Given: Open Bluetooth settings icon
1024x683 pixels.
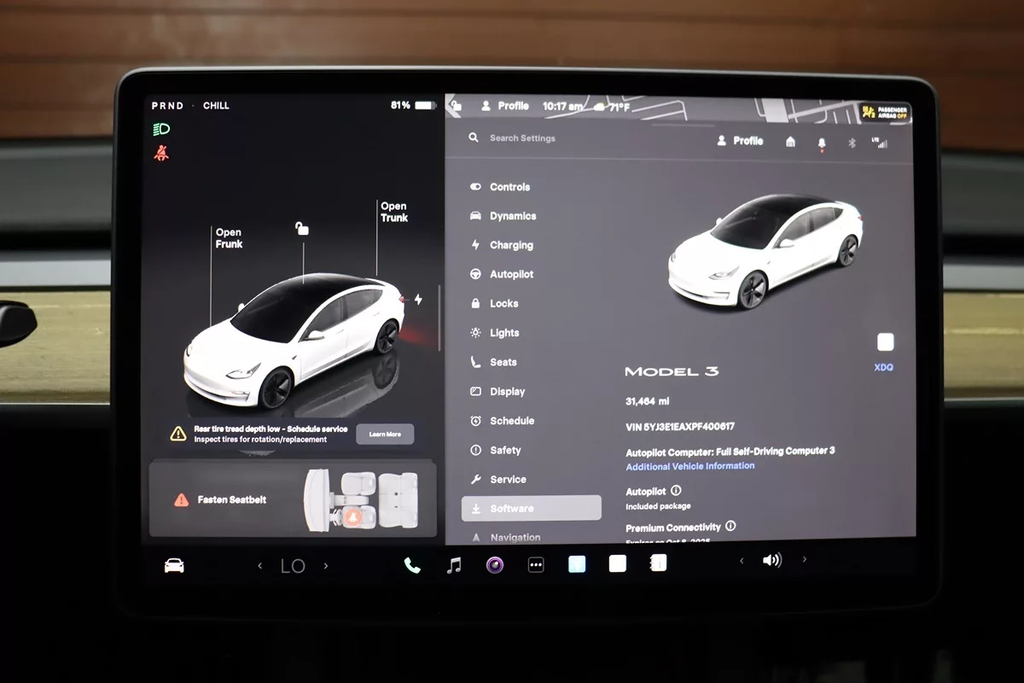Looking at the screenshot, I should coord(851,143).
